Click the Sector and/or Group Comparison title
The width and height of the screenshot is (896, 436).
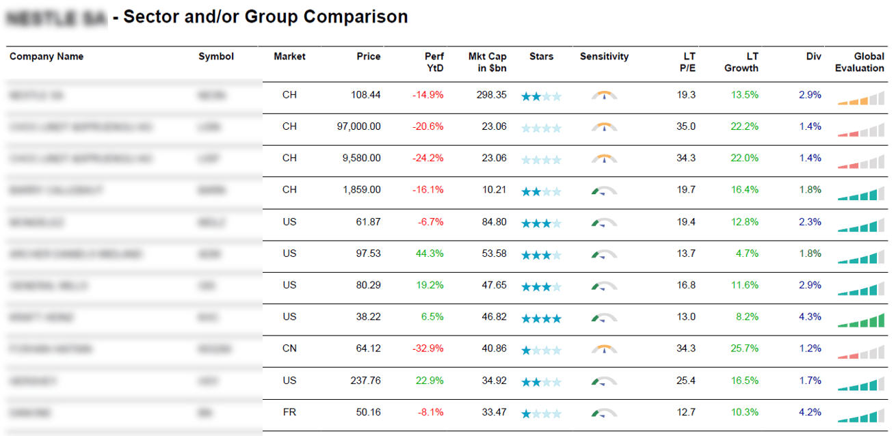coord(266,17)
